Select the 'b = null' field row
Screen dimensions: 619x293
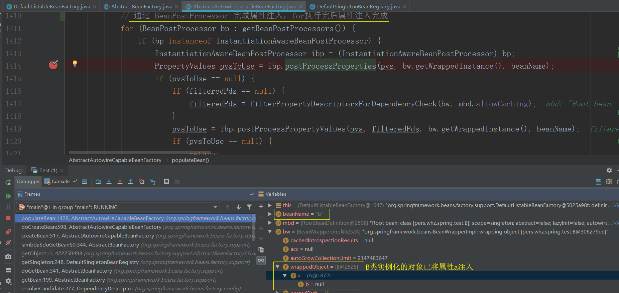[443, 284]
